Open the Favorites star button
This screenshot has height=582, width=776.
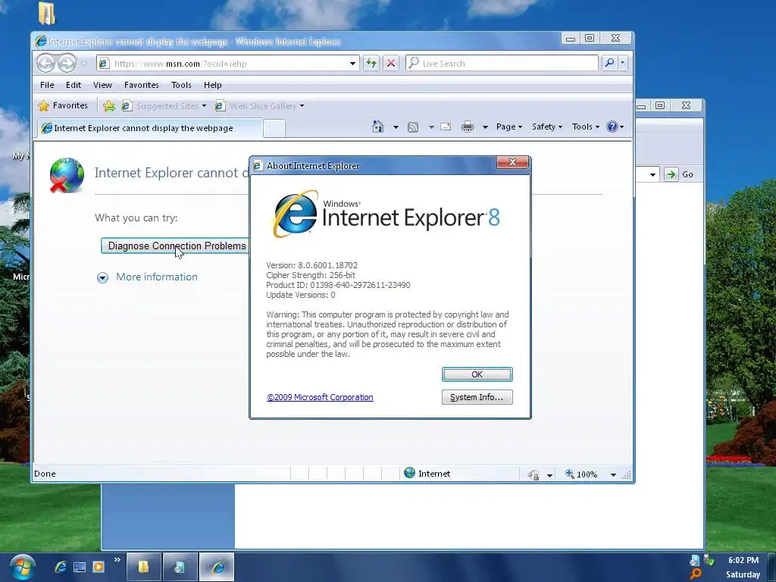click(63, 105)
